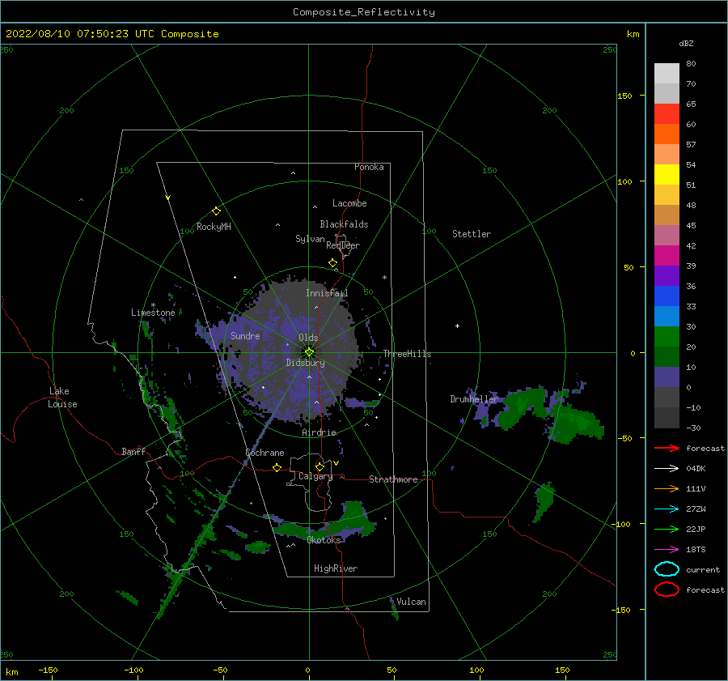Select the Stettler label on map

tap(472, 234)
